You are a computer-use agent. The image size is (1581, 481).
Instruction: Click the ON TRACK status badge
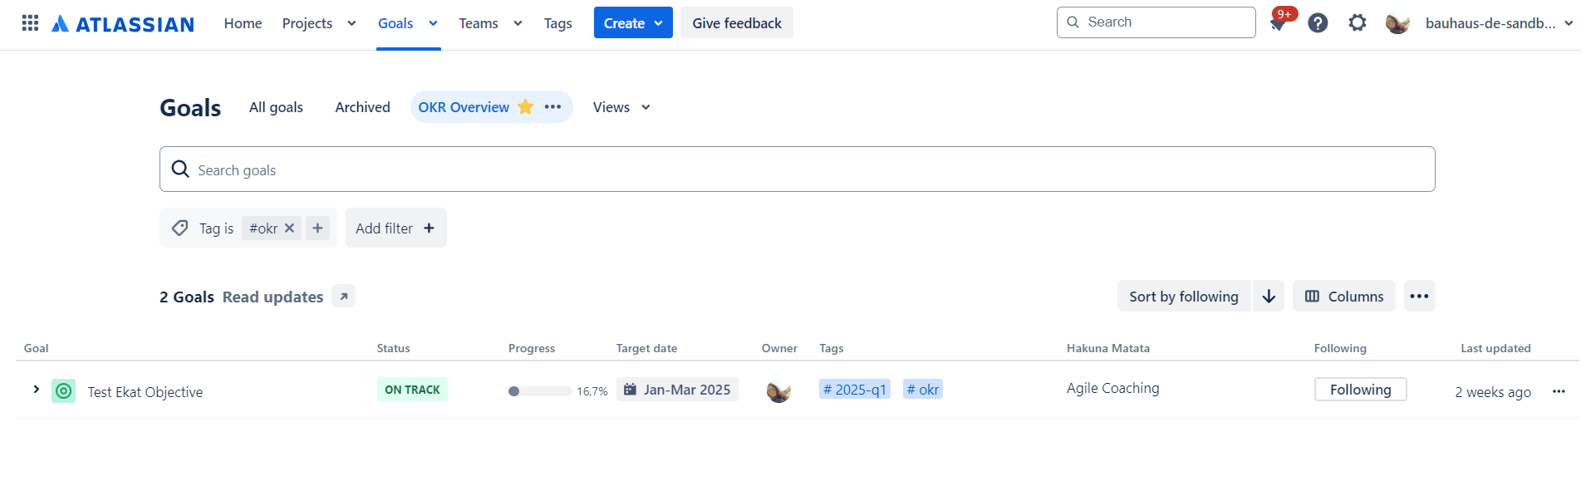(412, 390)
